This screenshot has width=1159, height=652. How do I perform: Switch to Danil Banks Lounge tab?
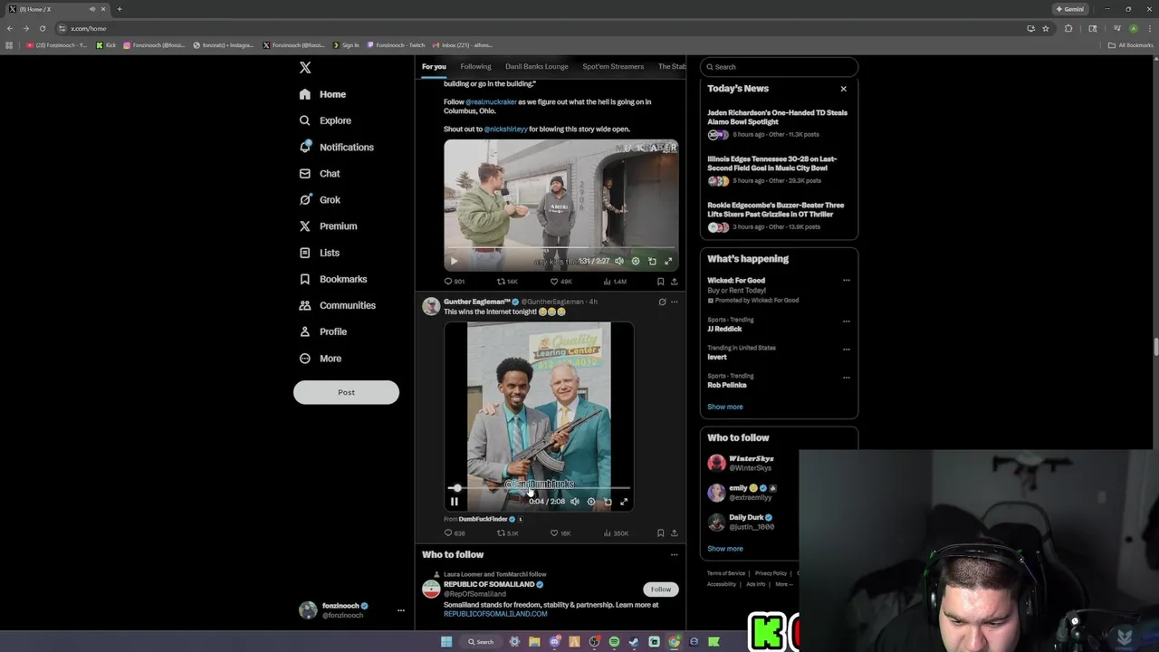pos(537,66)
